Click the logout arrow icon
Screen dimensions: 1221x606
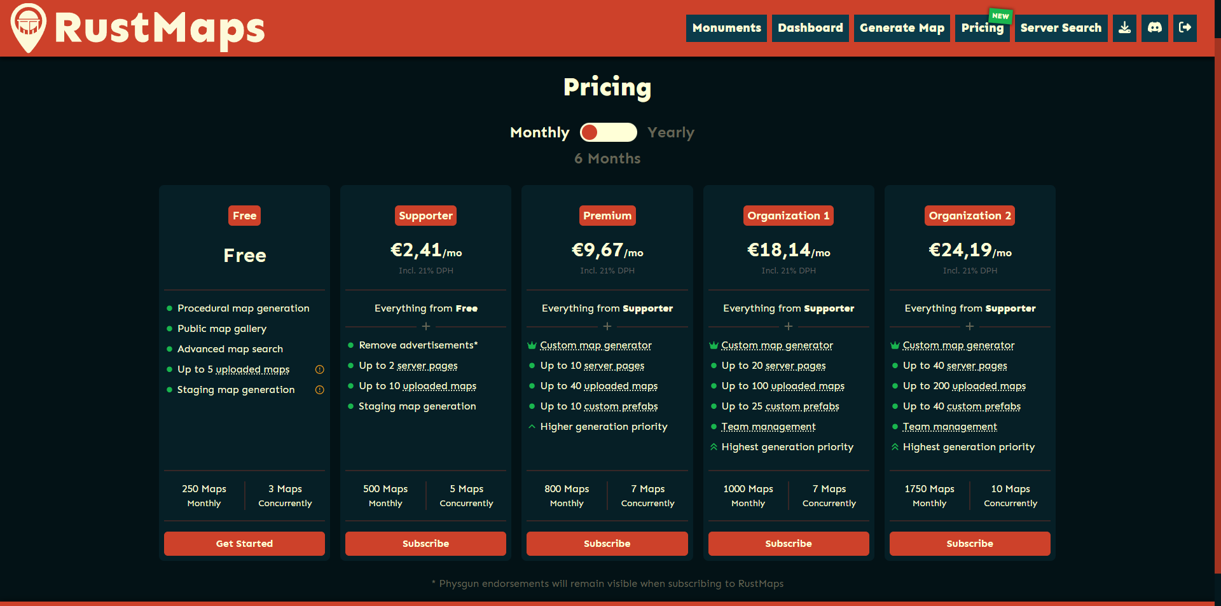[1184, 28]
